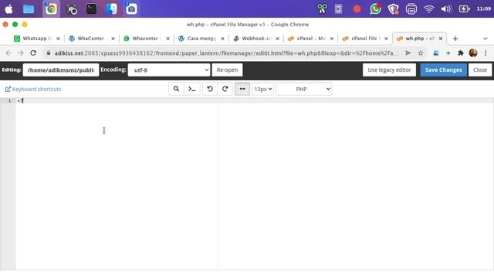494x278 pixels.
Task: Open the Finder icon in top bar
Action: 111,8
